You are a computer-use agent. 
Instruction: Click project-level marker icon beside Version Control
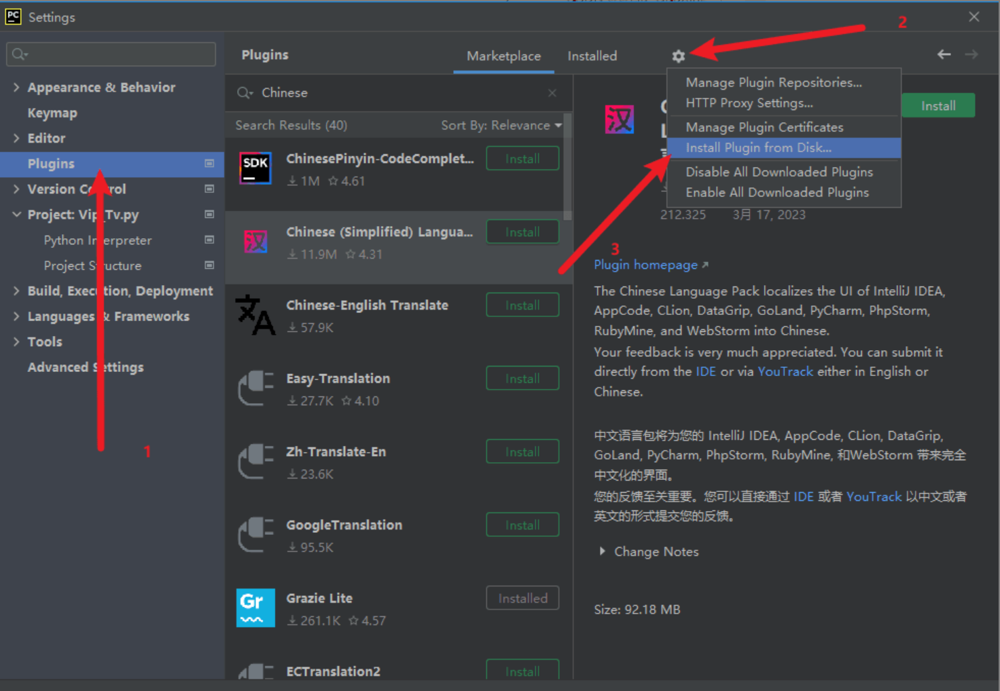209,189
